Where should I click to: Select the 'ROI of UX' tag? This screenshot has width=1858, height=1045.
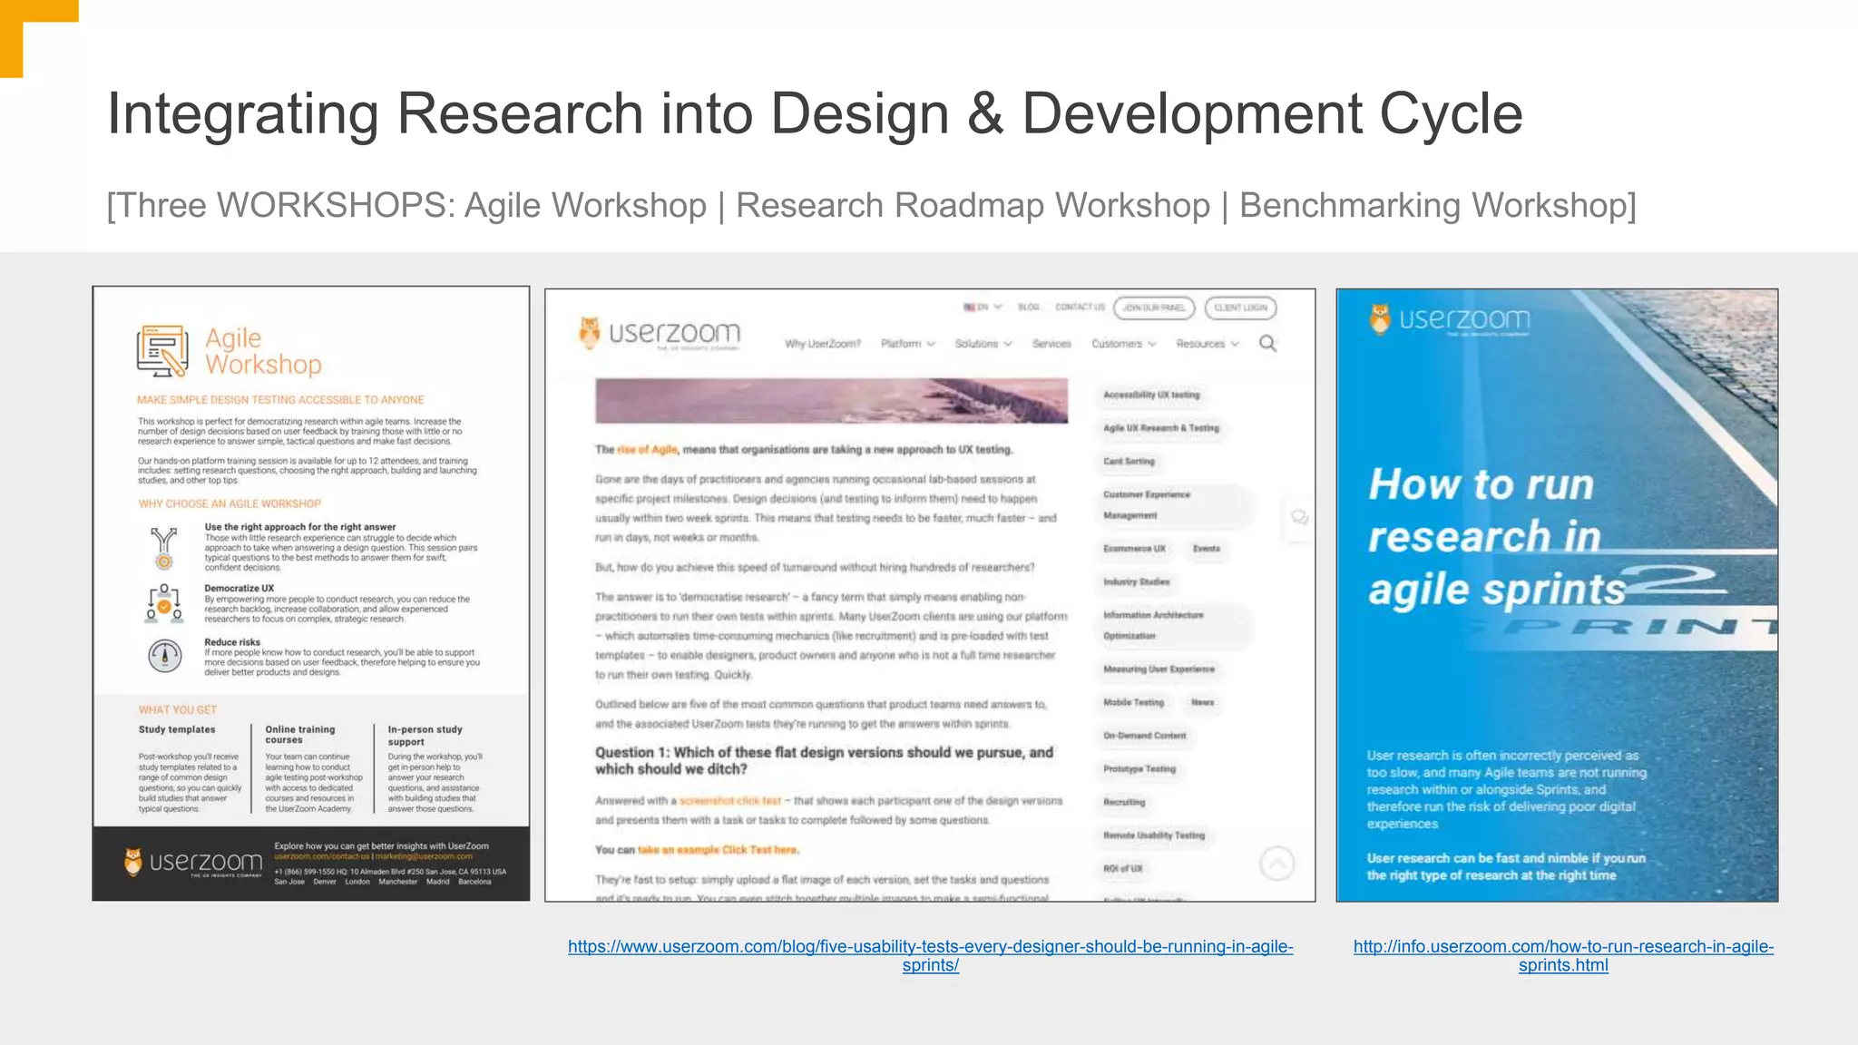point(1123,869)
